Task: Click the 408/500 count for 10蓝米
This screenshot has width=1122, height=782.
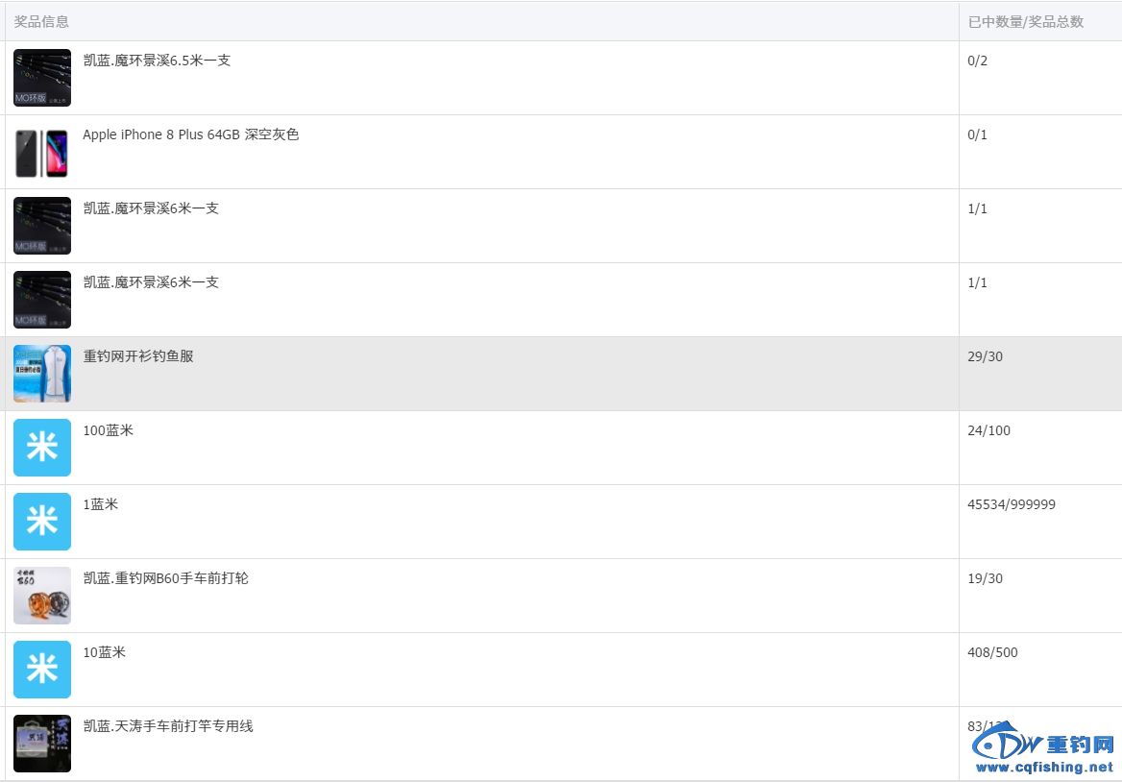Action: point(992,652)
